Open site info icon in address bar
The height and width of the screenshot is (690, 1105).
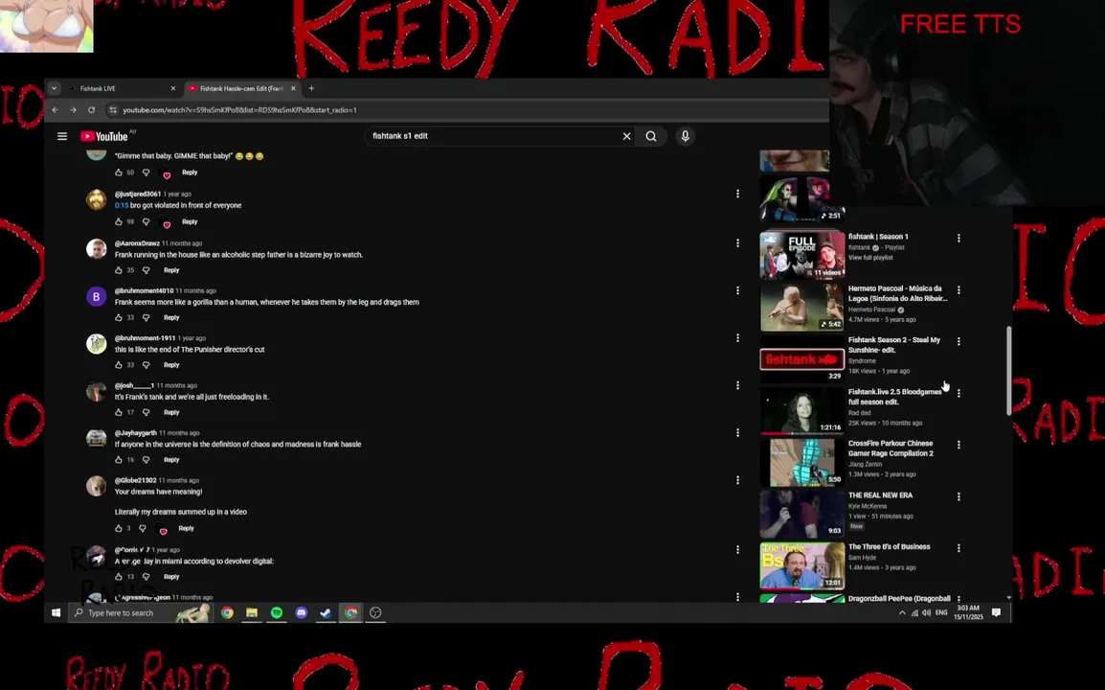[113, 110]
